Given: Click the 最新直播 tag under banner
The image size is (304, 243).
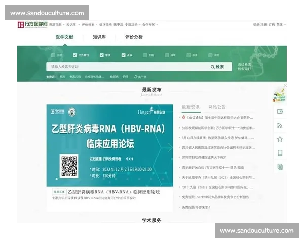Looking at the screenshot, I should coord(59,192).
